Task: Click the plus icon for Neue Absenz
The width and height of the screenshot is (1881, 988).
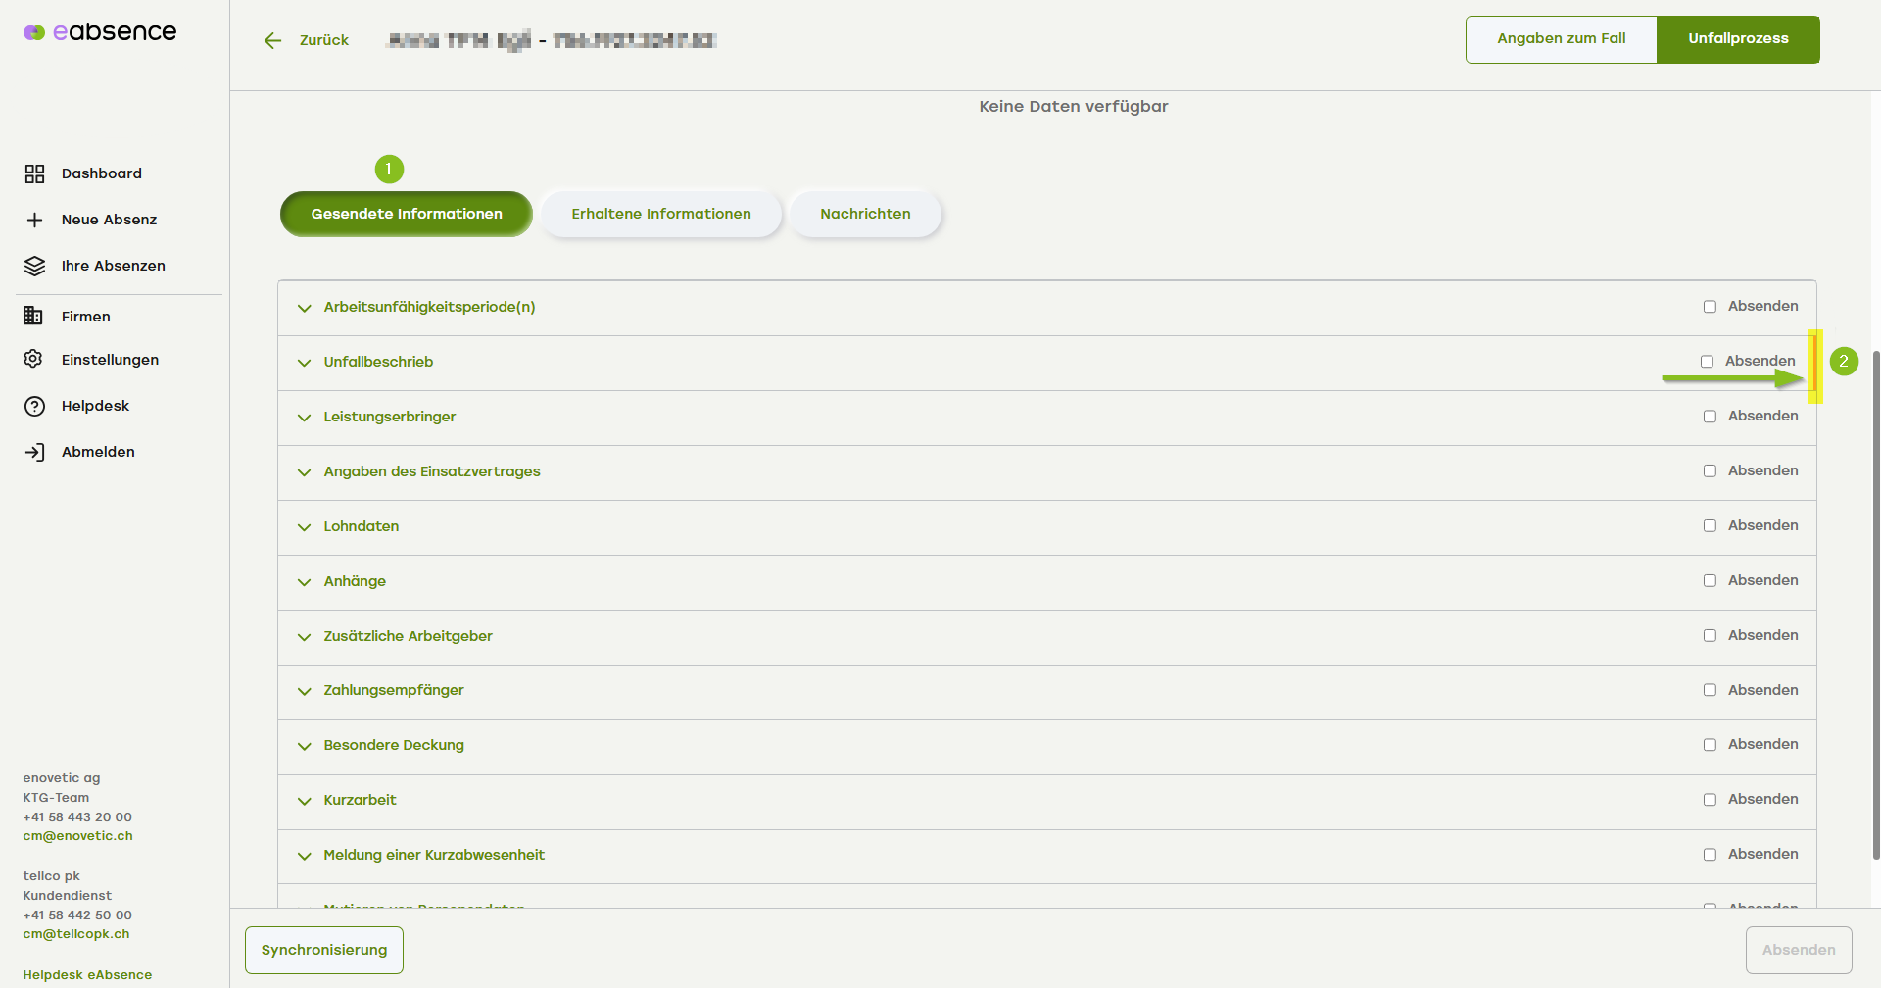Action: click(34, 220)
